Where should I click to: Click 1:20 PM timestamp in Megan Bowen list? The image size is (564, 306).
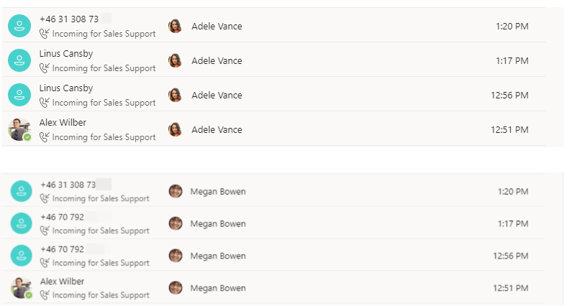(x=513, y=191)
